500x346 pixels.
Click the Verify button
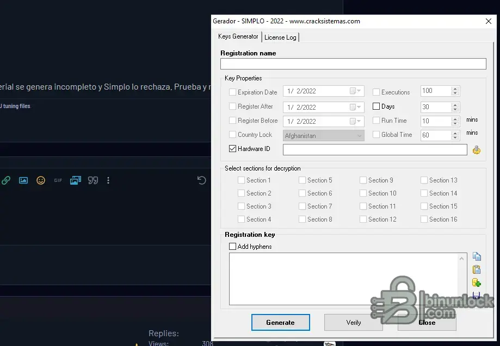tap(354, 323)
